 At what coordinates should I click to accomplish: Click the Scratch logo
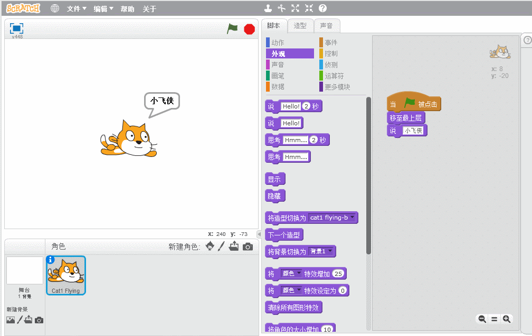pos(23,8)
